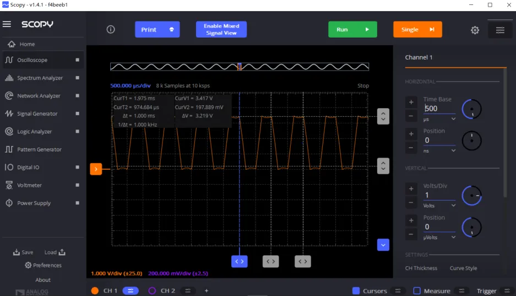Decrease horizontal Position with minus button
Screen dimensions: 516x296
coord(411,148)
